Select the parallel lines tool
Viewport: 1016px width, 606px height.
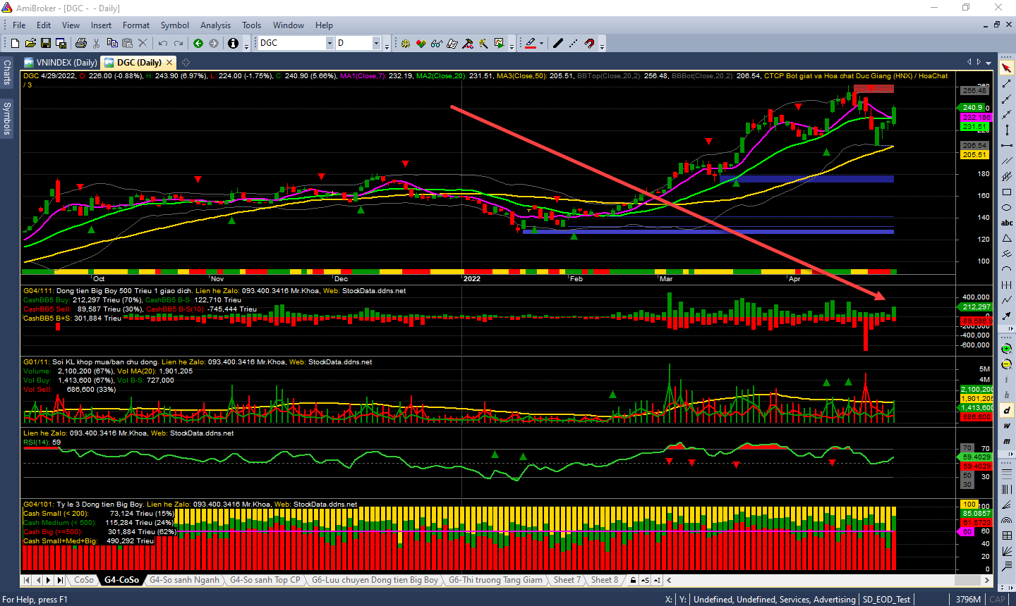point(1007,161)
